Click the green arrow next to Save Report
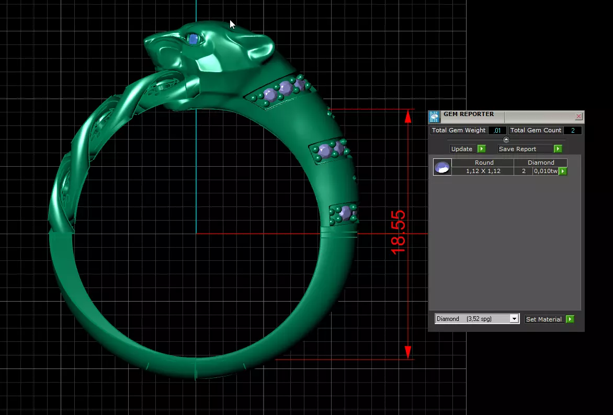The width and height of the screenshot is (613, 415). pos(558,149)
